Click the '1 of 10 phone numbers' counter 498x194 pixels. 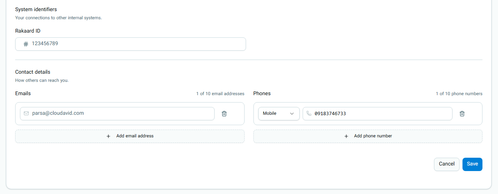point(459,94)
